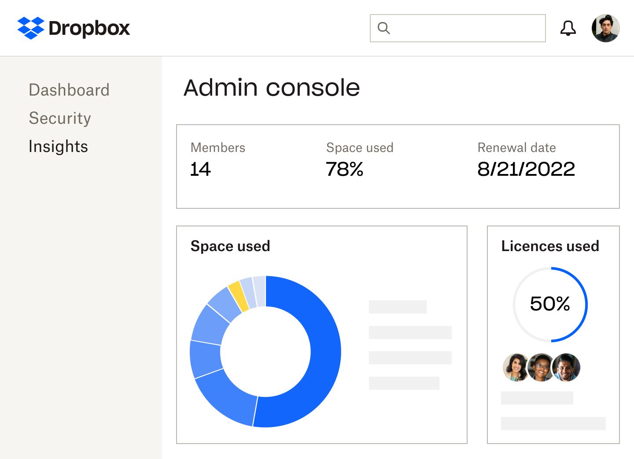This screenshot has height=459, width=634.
Task: Click the third member avatar under Licences used
Action: pos(567,367)
